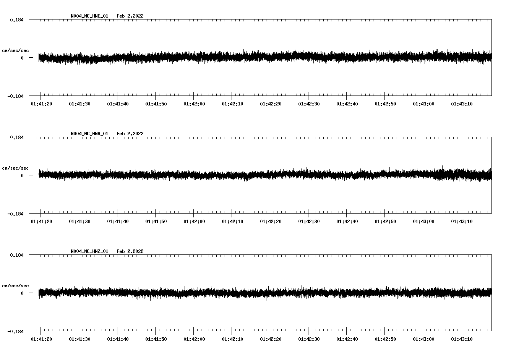Click the 01:43:10 time label on HNE axis

pyautogui.click(x=462, y=104)
